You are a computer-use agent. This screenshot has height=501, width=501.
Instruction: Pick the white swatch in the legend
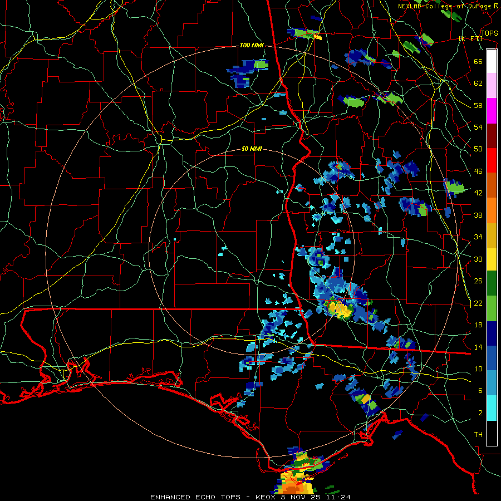pos(492,61)
